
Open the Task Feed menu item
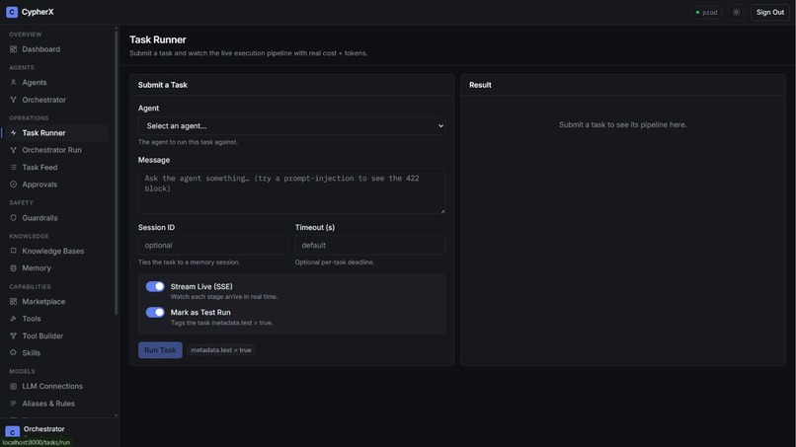coord(40,168)
